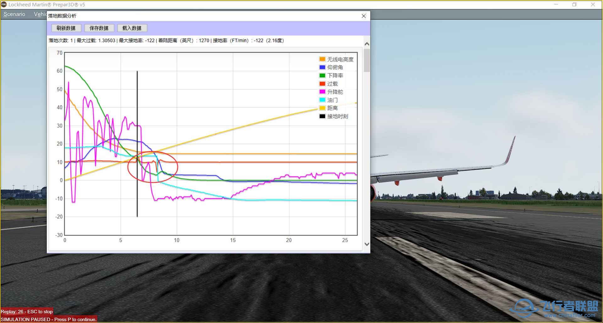This screenshot has height=323, width=603.
Task: Click the Replay: 26 - ESC to stop message
Action: coord(27,311)
